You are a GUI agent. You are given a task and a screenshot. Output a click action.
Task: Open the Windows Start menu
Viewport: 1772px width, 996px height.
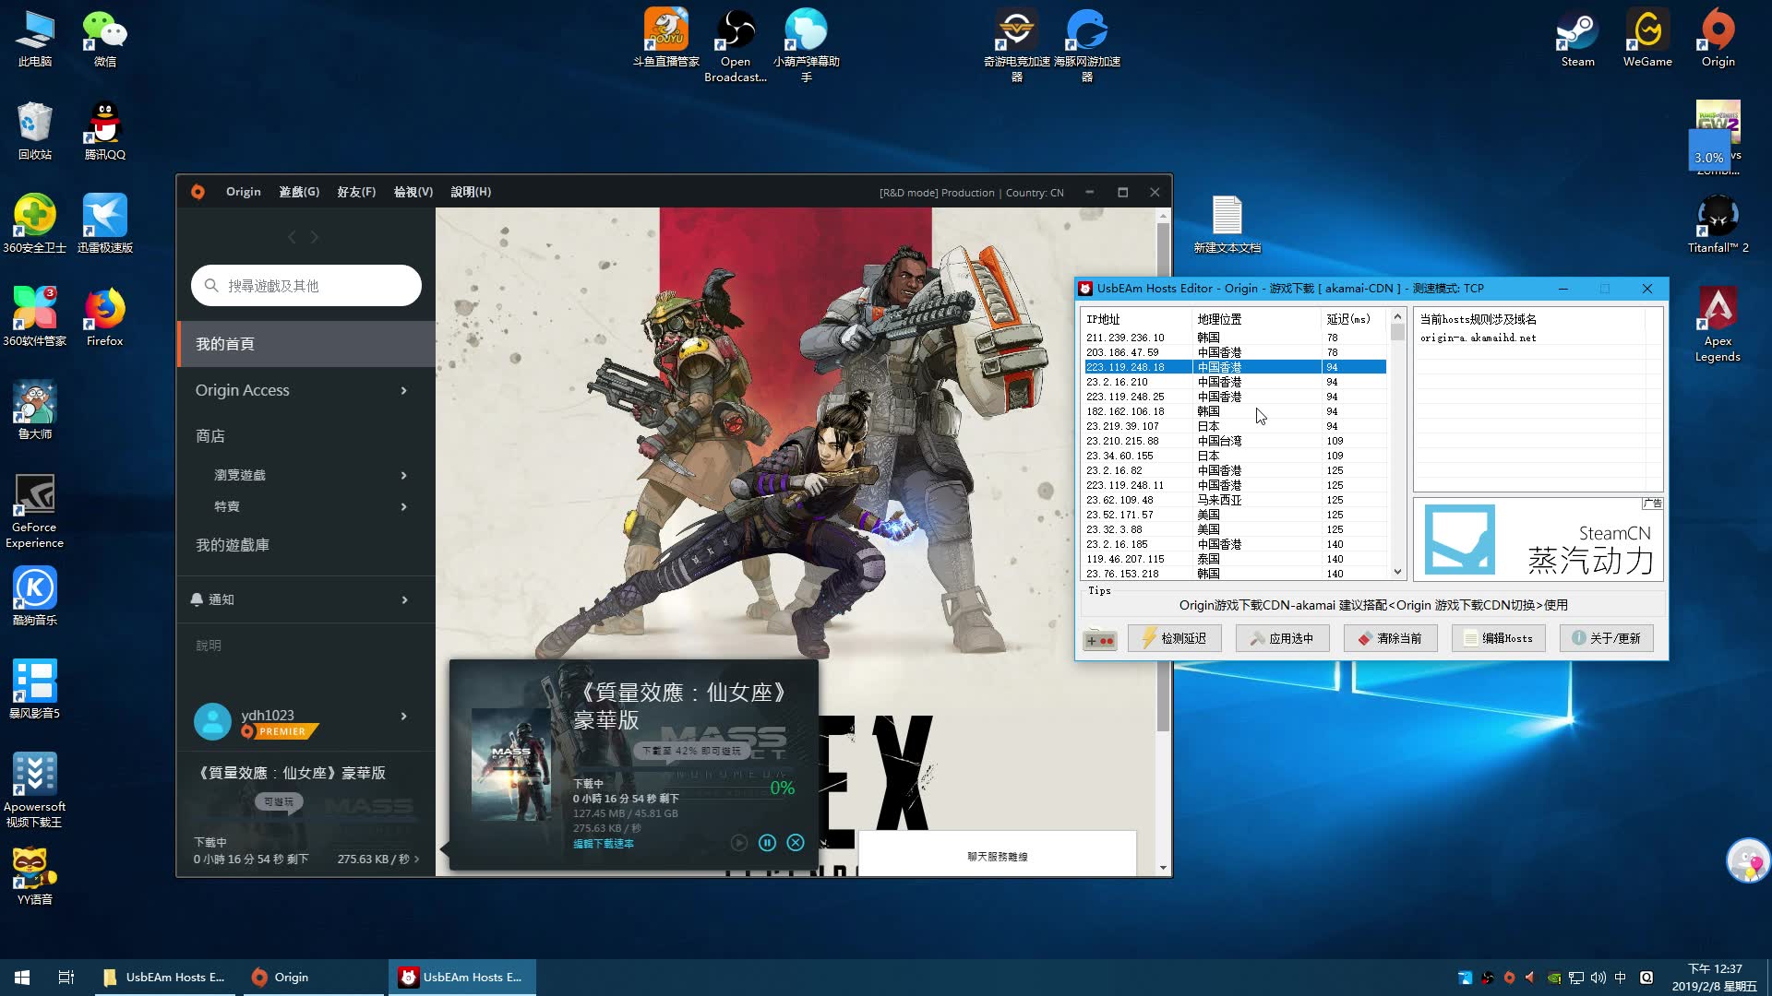click(x=22, y=977)
